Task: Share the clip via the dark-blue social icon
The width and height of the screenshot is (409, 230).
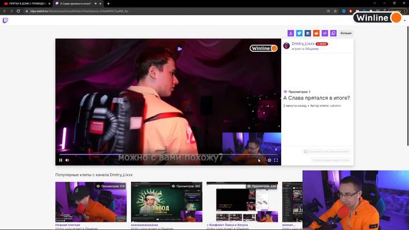Action: click(x=308, y=33)
